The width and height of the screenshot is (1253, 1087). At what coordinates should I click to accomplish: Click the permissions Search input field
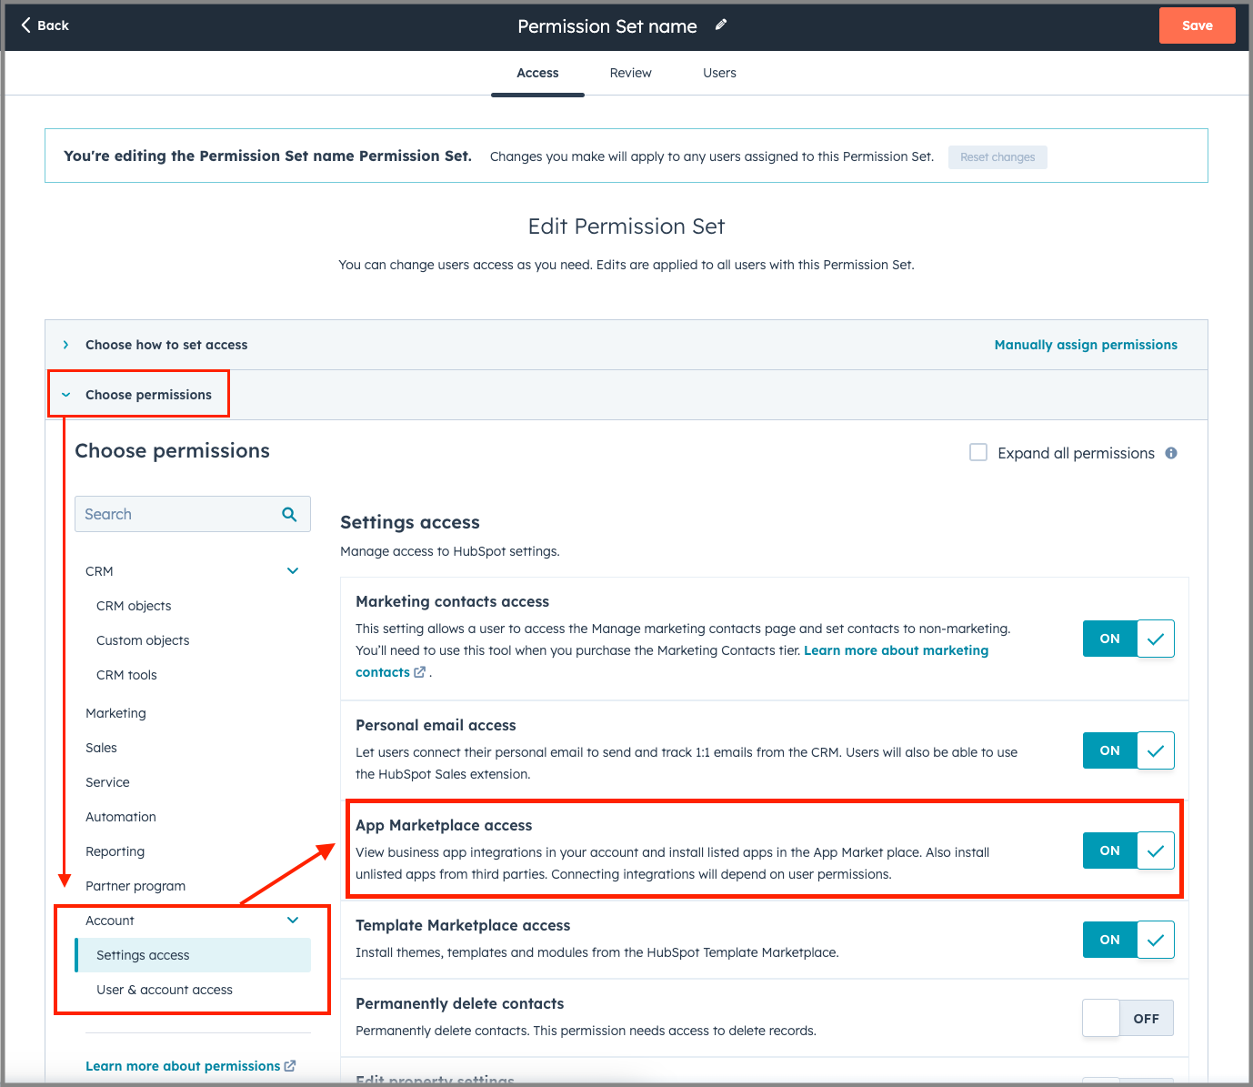click(193, 514)
